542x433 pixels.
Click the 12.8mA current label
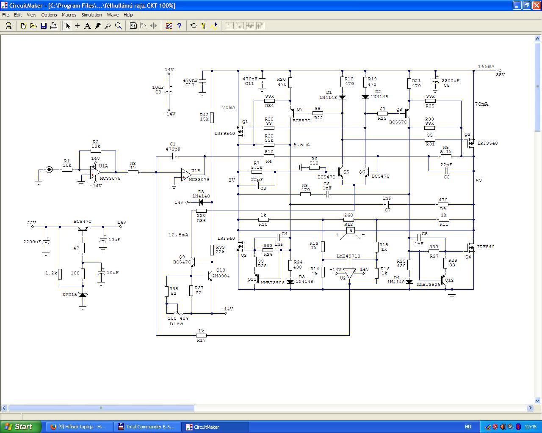[178, 235]
